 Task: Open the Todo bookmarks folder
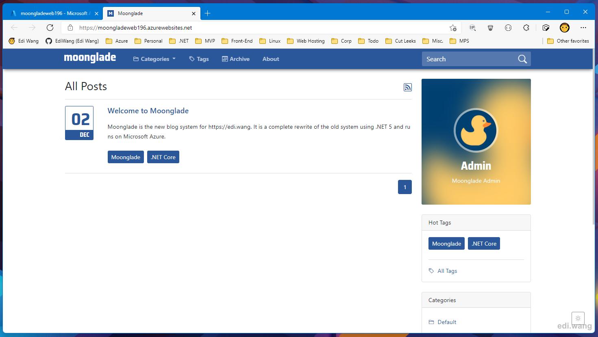point(368,41)
